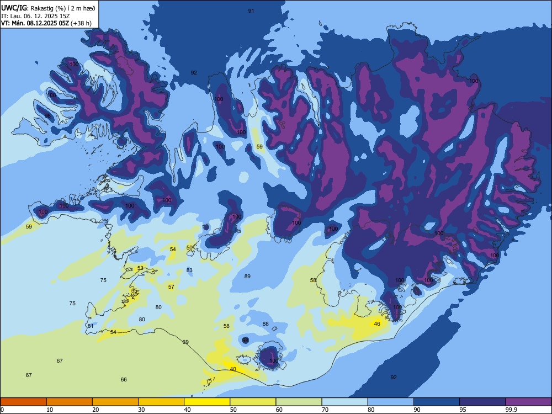
Task: Select the golden 30–40 legend swatch
Action: tap(161, 402)
